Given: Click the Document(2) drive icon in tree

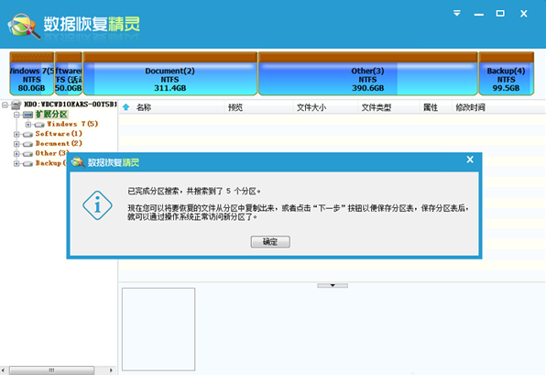Looking at the screenshot, I should (27, 144).
